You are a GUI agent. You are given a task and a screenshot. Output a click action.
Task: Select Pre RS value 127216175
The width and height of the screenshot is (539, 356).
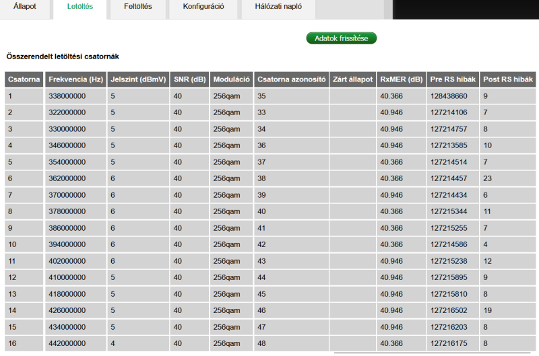pyautogui.click(x=453, y=343)
